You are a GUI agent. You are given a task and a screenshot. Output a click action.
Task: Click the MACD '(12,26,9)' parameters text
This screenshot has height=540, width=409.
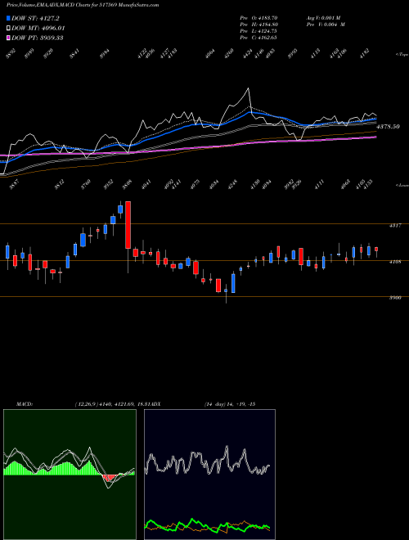click(x=86, y=404)
